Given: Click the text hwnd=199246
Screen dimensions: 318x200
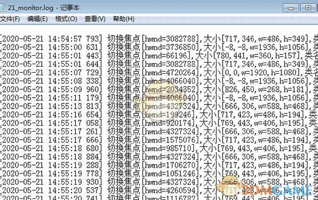Looking at the screenshot, I should point(169,115).
